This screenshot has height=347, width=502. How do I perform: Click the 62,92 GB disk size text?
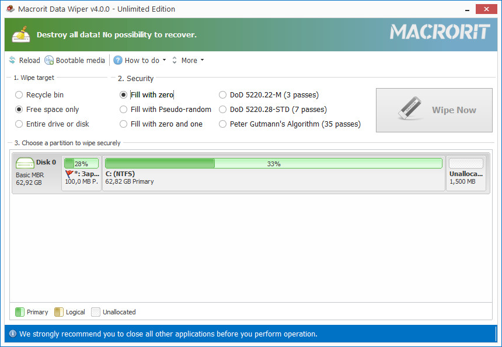click(29, 183)
